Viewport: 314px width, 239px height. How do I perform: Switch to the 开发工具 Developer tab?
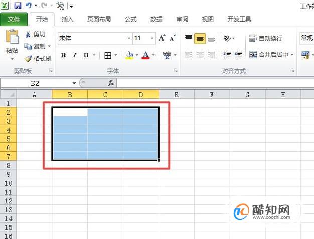(239, 19)
